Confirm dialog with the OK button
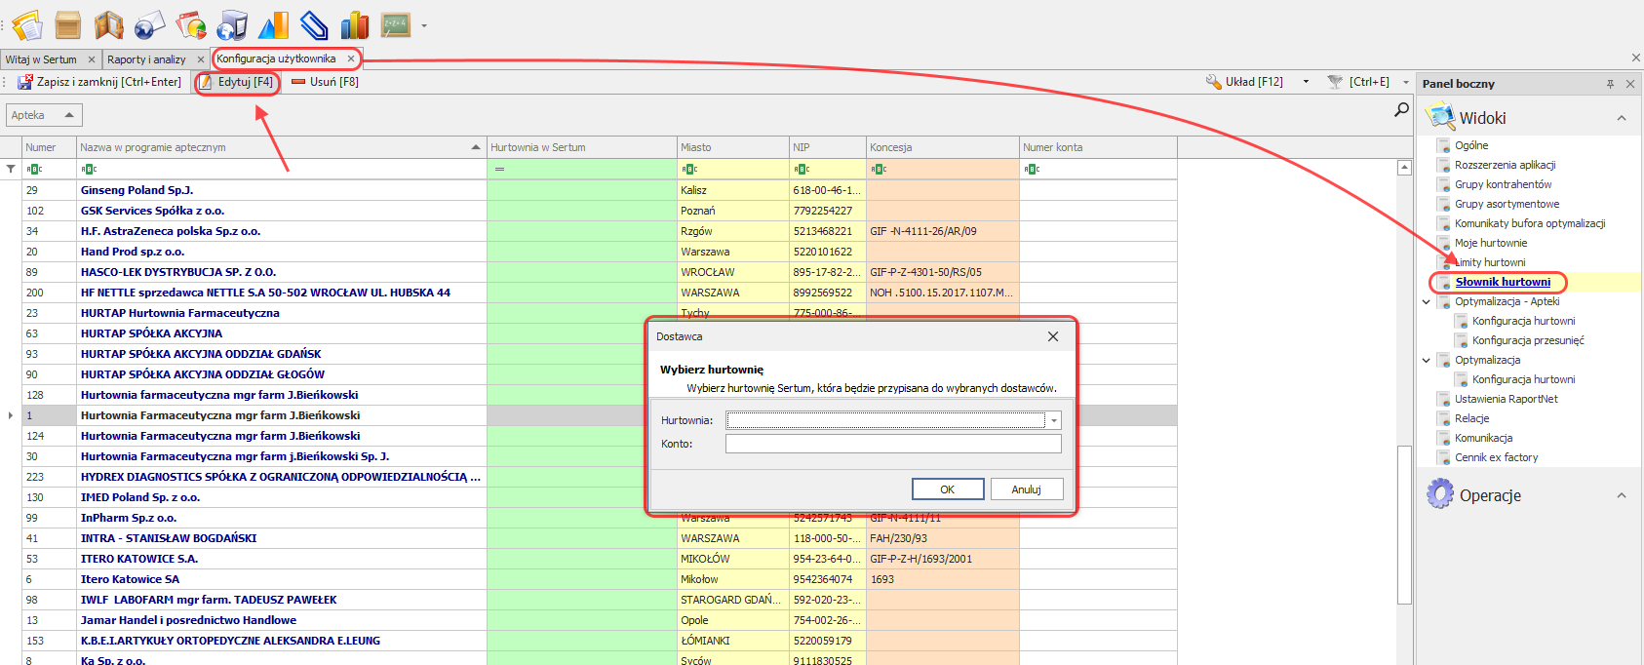 (947, 489)
